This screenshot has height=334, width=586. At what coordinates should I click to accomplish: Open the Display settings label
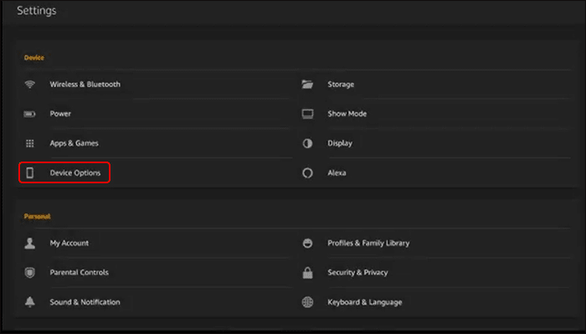(340, 143)
